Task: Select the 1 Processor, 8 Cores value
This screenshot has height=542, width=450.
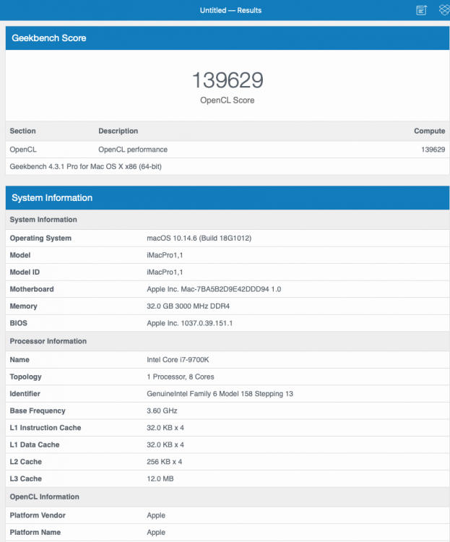Action: coord(181,377)
